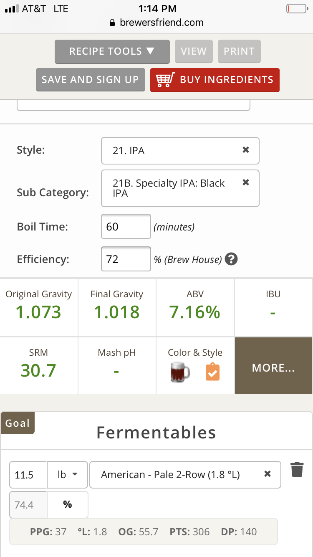The image size is (313, 557).
Task: Click the shopping cart icon
Action: pos(165,80)
